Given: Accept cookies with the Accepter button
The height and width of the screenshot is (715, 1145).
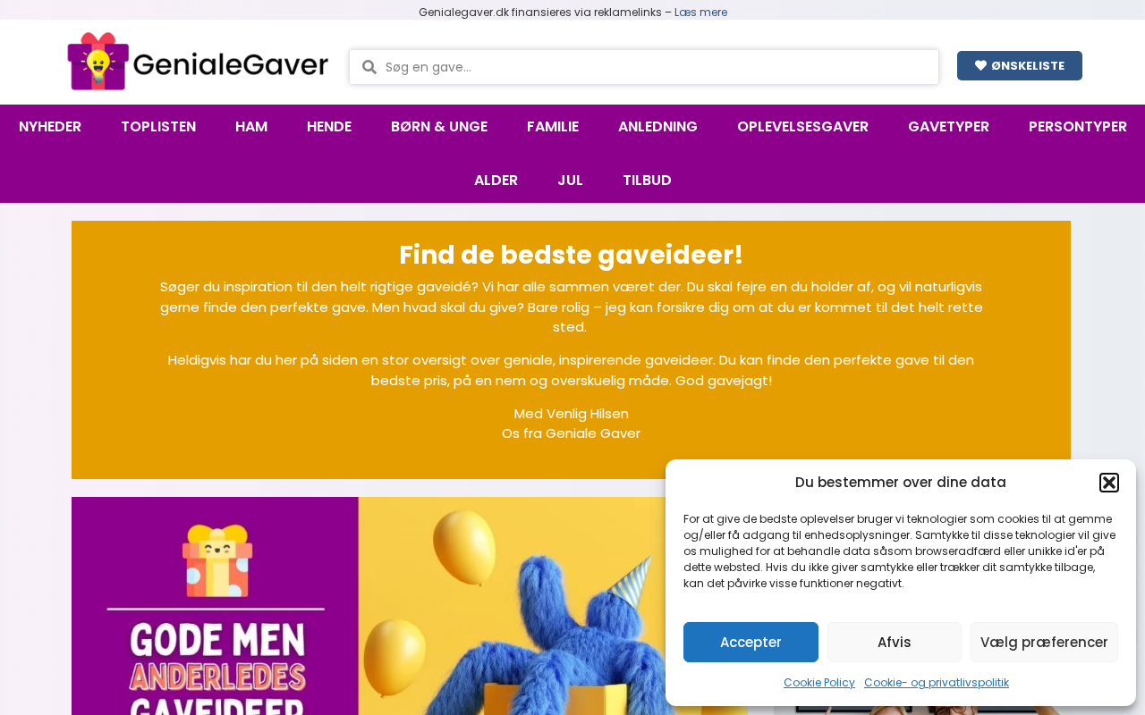Looking at the screenshot, I should point(751,642).
